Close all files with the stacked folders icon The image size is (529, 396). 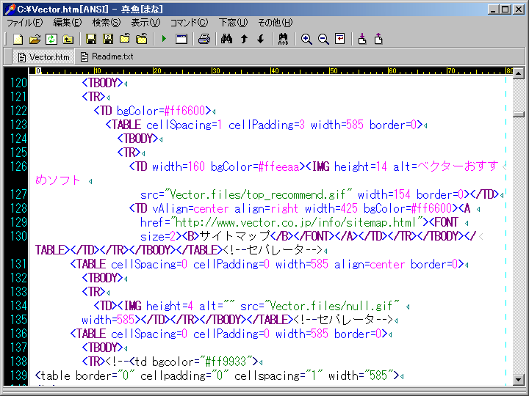142,39
